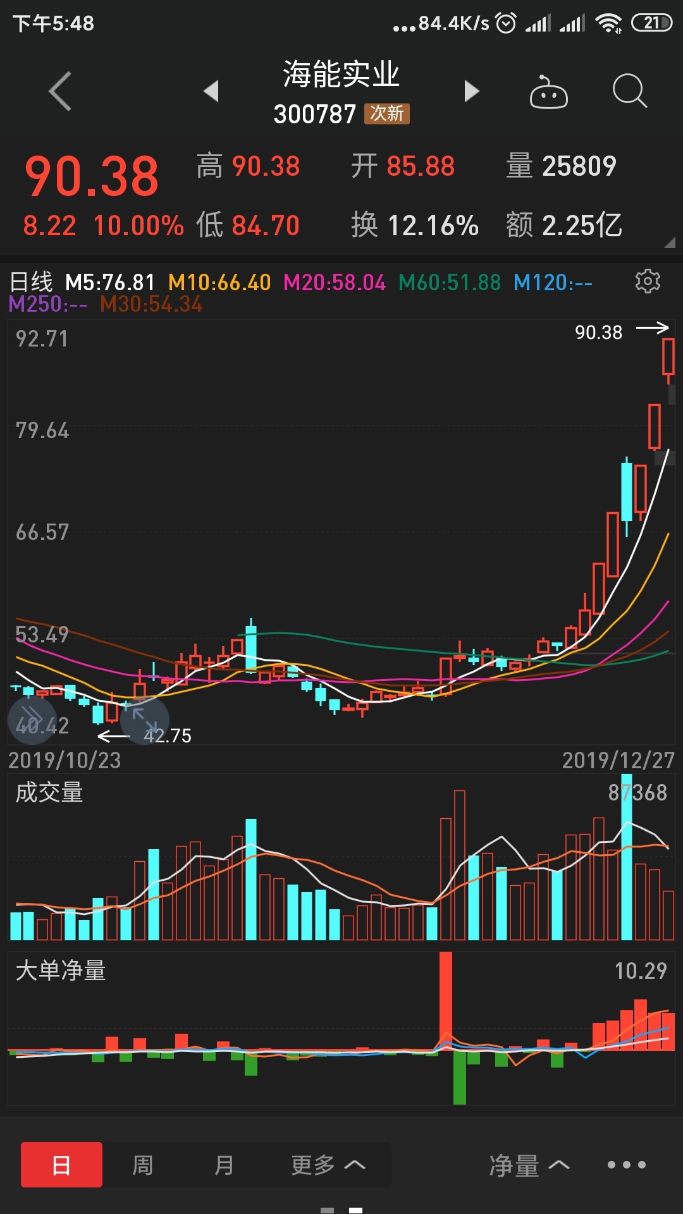Open the robot assistant icon
Screen dimensions: 683x1214
(x=548, y=92)
